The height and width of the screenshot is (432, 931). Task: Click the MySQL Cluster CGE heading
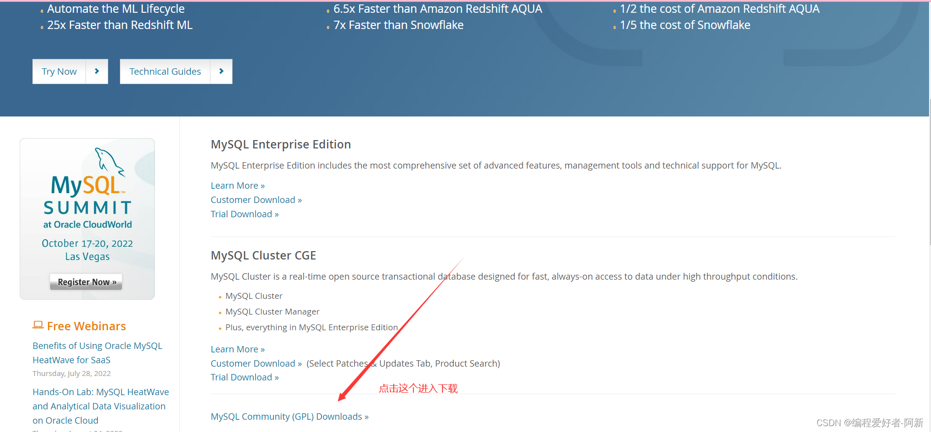263,256
